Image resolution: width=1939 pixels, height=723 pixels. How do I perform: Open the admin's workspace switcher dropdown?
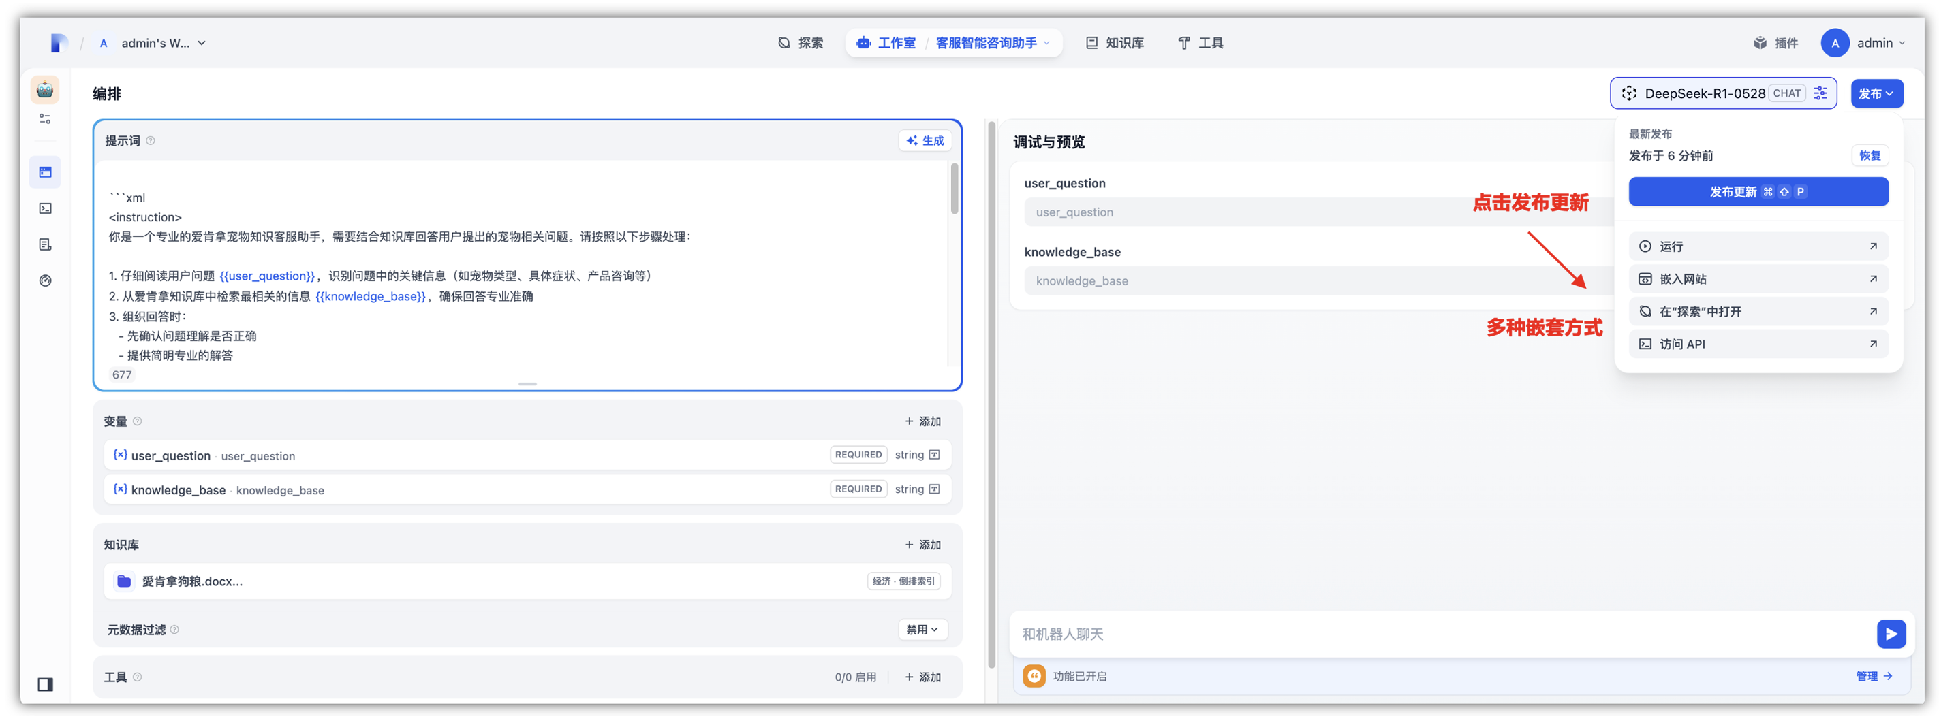[153, 43]
